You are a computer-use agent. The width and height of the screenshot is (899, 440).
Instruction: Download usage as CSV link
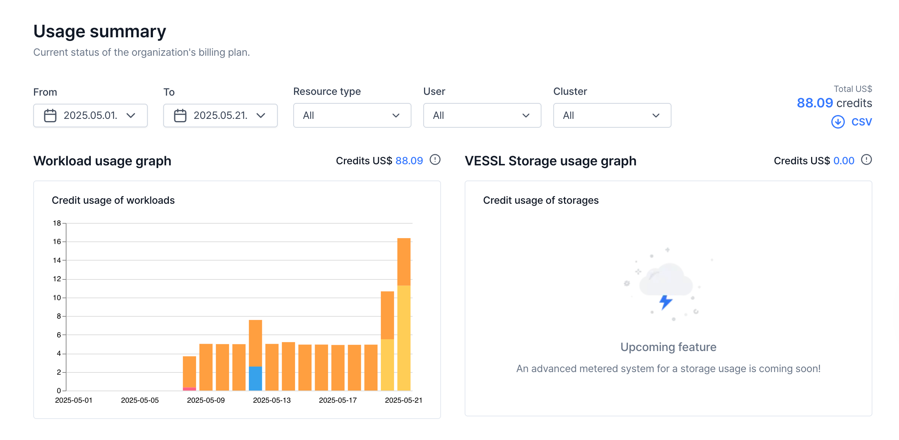click(x=861, y=122)
